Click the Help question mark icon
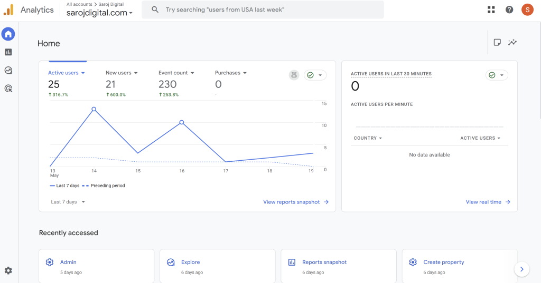Image resolution: width=541 pixels, height=283 pixels. pyautogui.click(x=509, y=9)
